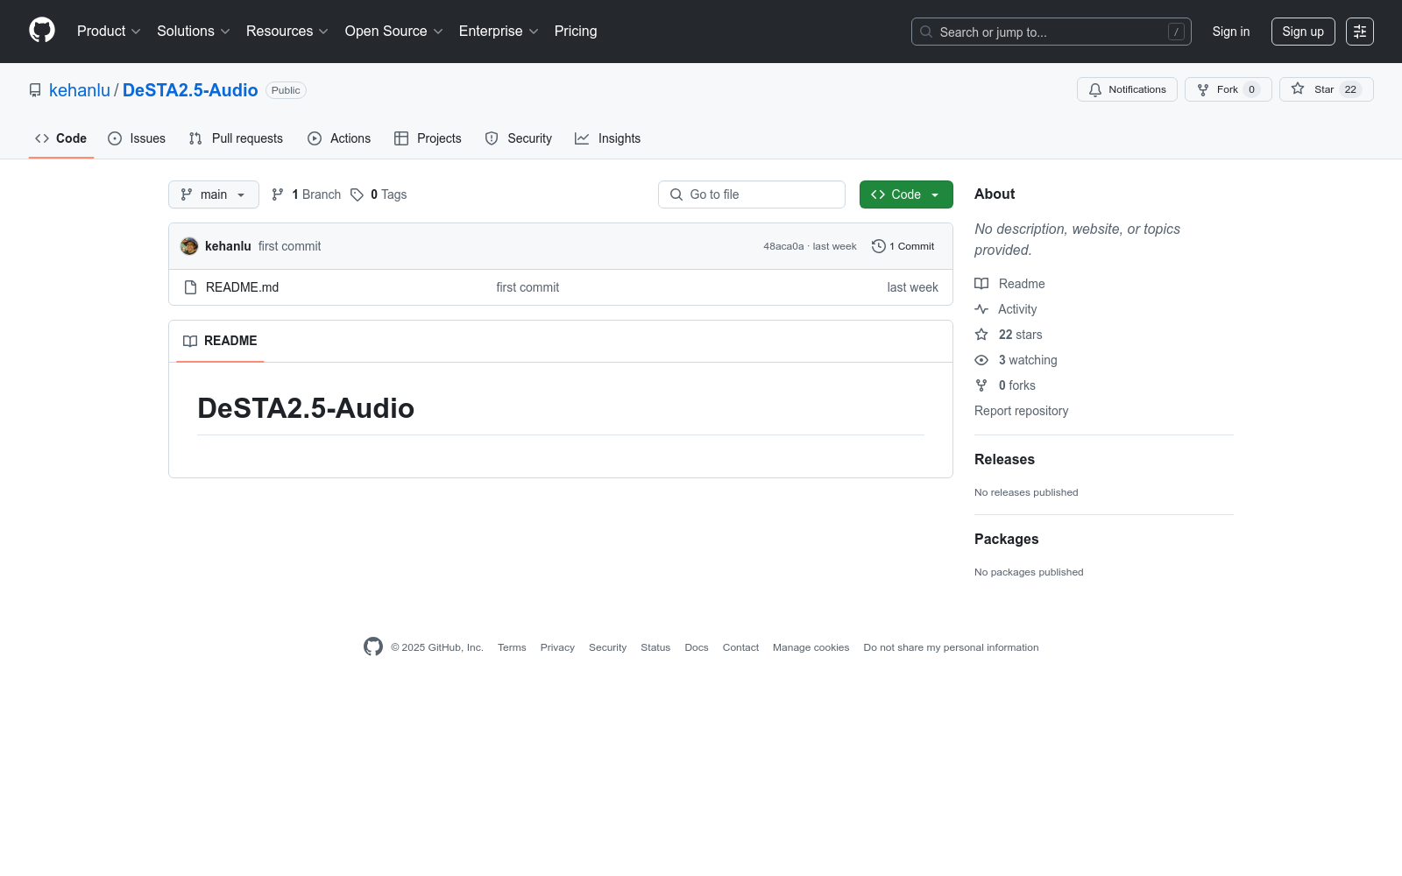
Task: Open the Report repository link
Action: [1021, 411]
